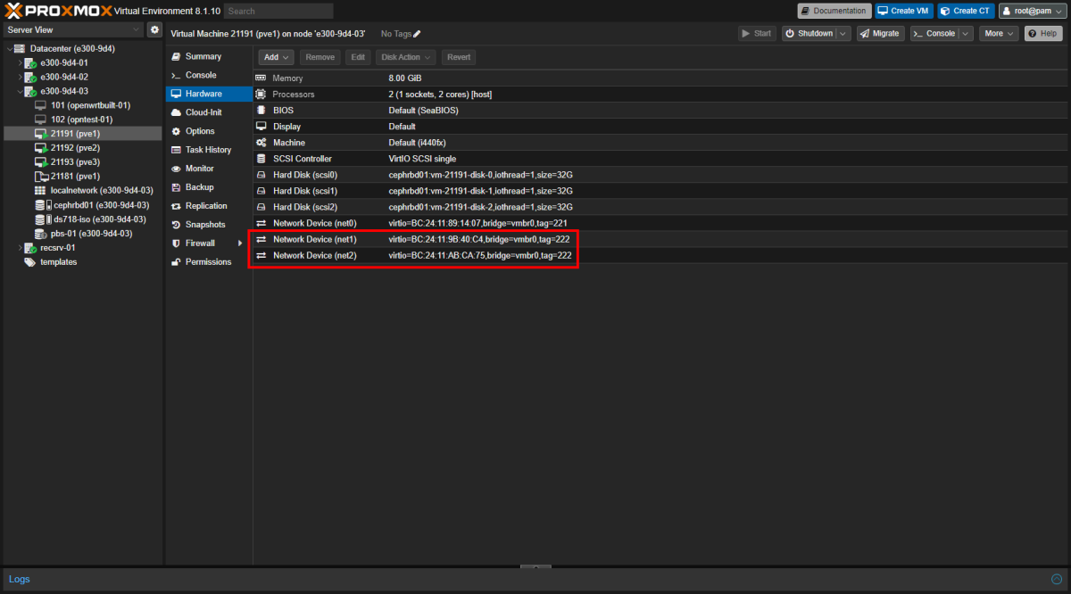The image size is (1071, 594).
Task: Open the Cloud-Init tab
Action: [x=209, y=112]
